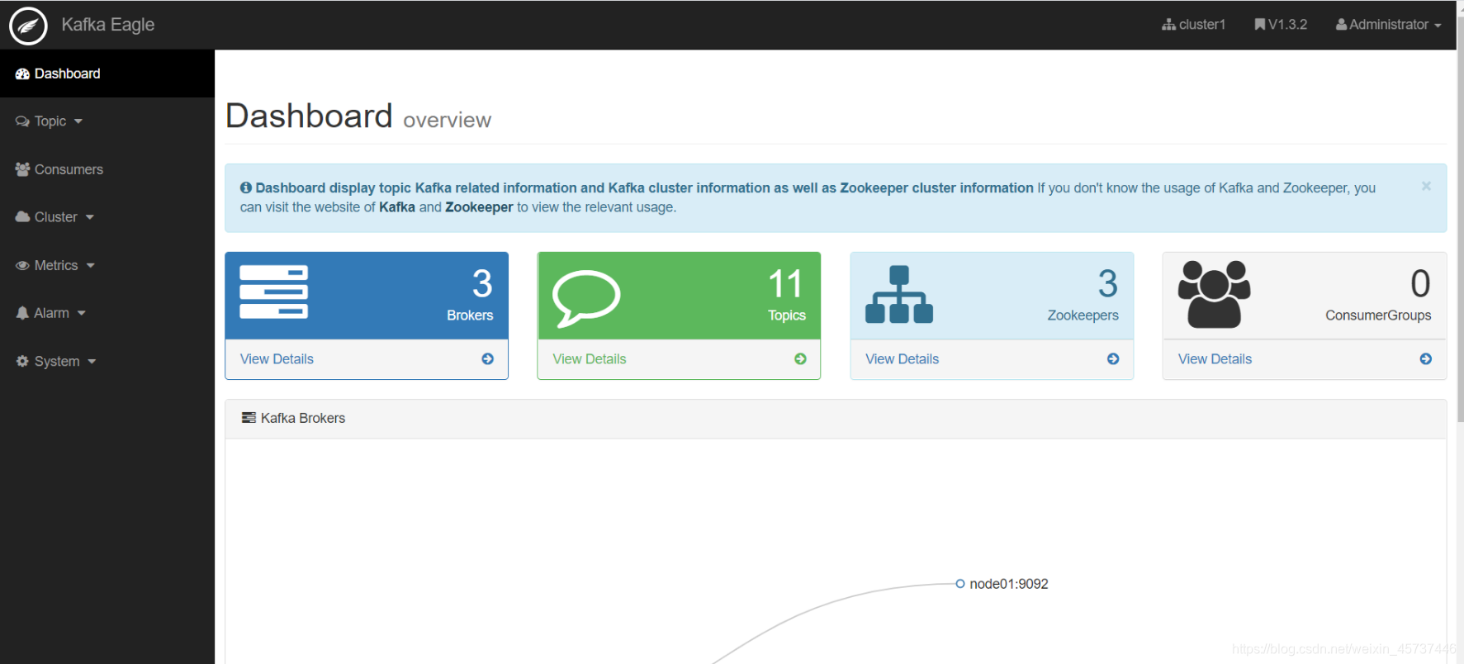Click the Zookeepers label on card

(x=1083, y=315)
